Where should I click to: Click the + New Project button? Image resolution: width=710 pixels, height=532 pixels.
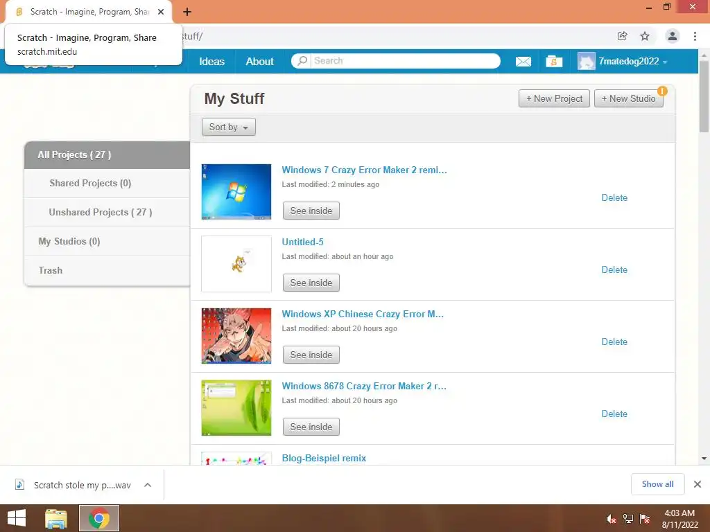tap(554, 98)
